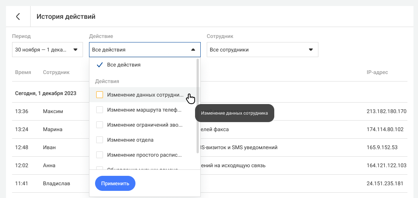Check Изменение маршрута телефона checkbox
Viewport: 418px width, 198px height.
tap(100, 110)
